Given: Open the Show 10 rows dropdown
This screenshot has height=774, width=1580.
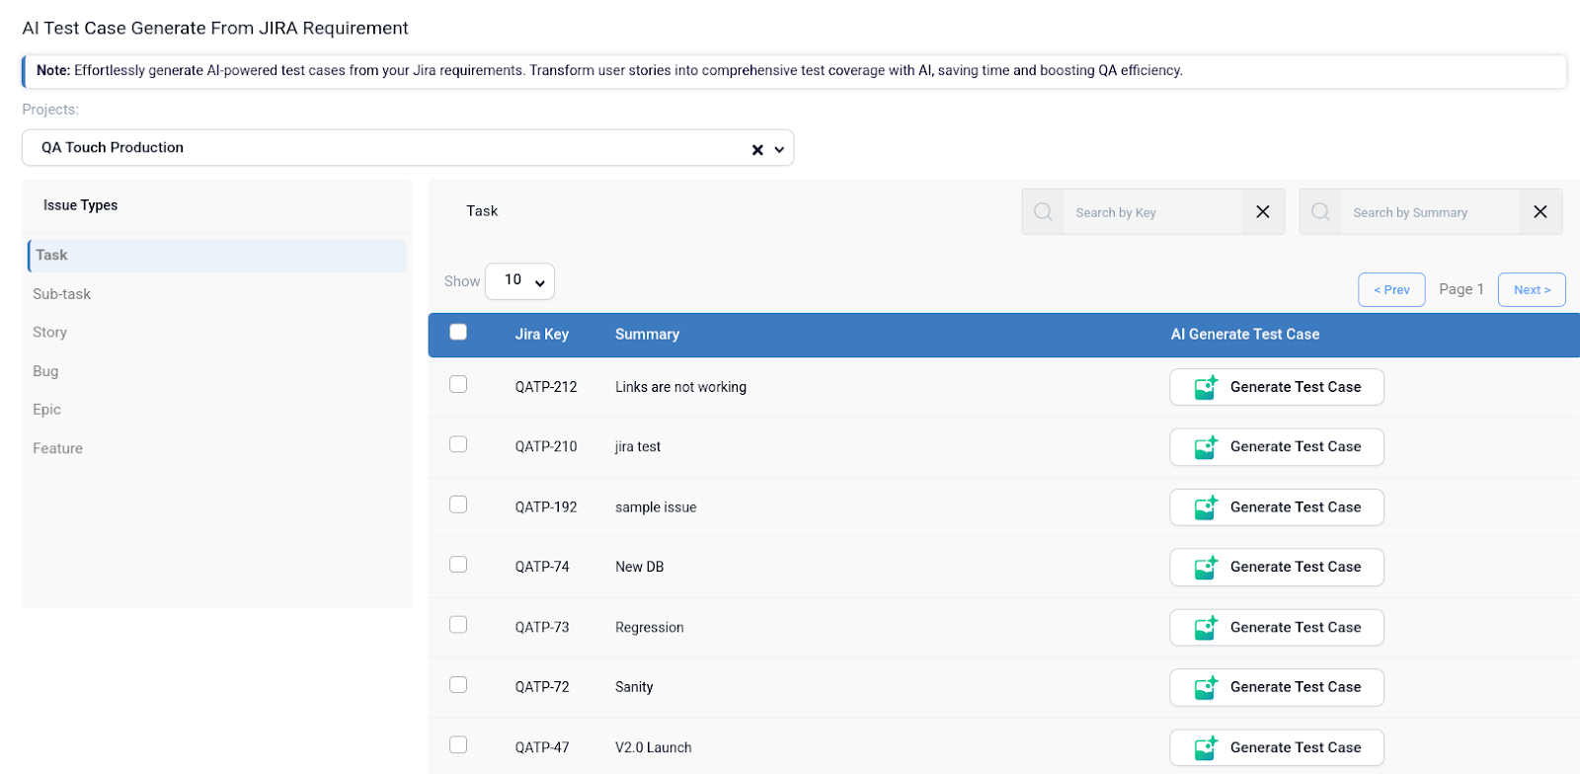Looking at the screenshot, I should 519,281.
